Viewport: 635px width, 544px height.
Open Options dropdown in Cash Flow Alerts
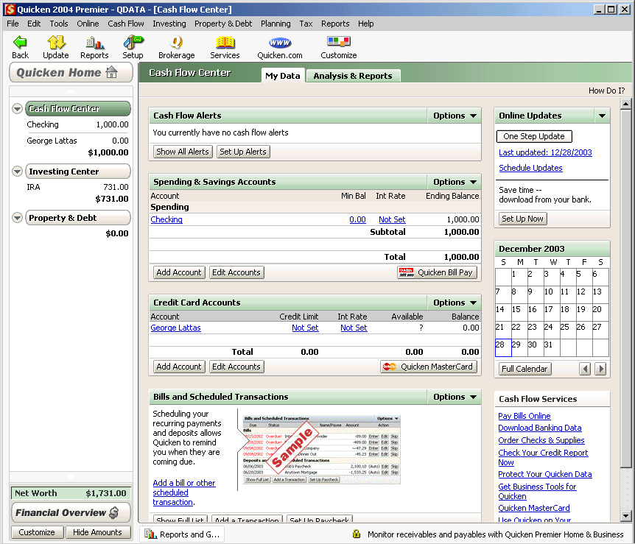(x=454, y=116)
